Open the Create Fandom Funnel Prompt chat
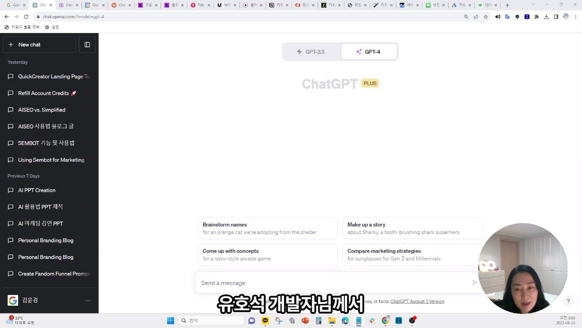The width and height of the screenshot is (582, 328). (49, 274)
